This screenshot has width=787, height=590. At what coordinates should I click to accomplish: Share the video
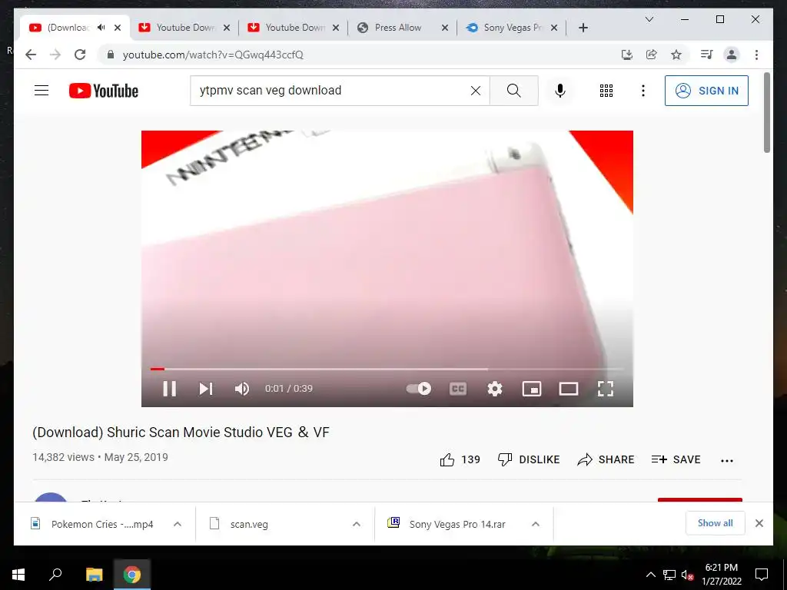coord(606,459)
